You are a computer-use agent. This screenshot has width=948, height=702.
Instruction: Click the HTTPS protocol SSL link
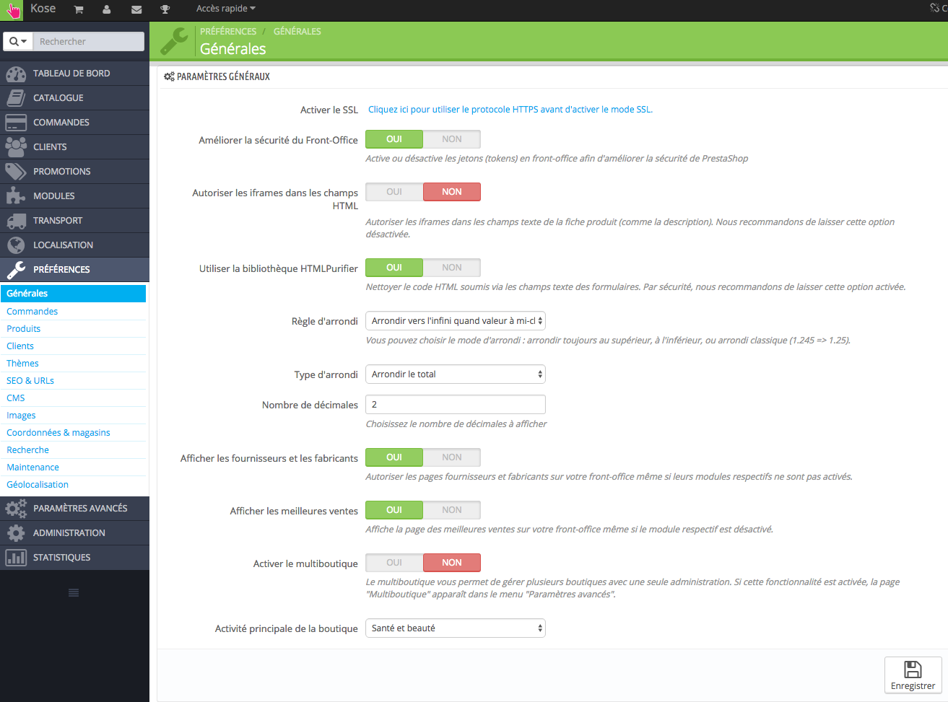point(510,110)
